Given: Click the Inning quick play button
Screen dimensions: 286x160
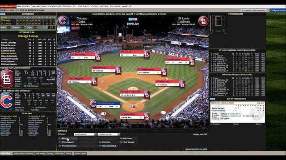Looking at the screenshot, I should pos(50,153).
